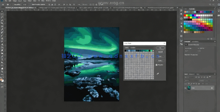Image resolution: width=220 pixels, height=112 pixels.
Task: Open the Window menu
Action: coord(48,1)
